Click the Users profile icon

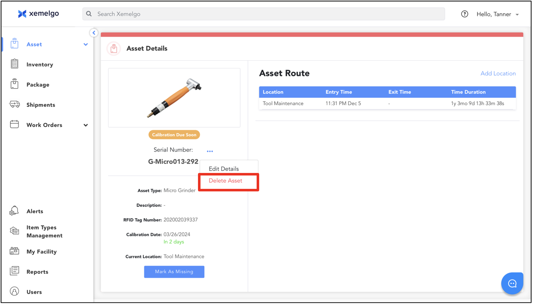14,291
